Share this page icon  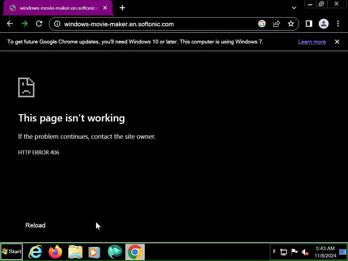coord(276,24)
